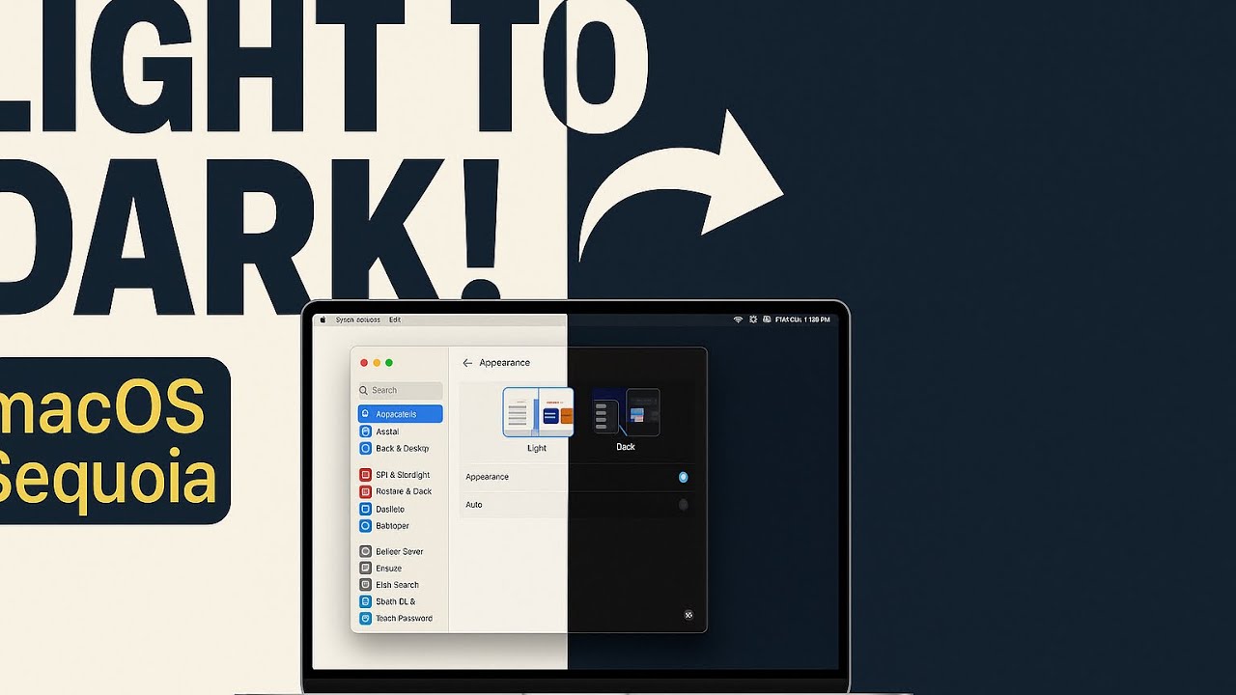The width and height of the screenshot is (1236, 695).
Task: Close the settings window with red button
Action: pyautogui.click(x=364, y=363)
